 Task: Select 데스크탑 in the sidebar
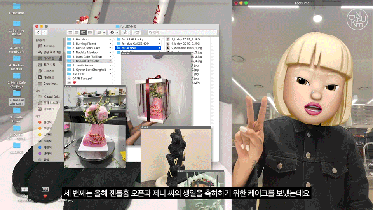[x=49, y=58]
